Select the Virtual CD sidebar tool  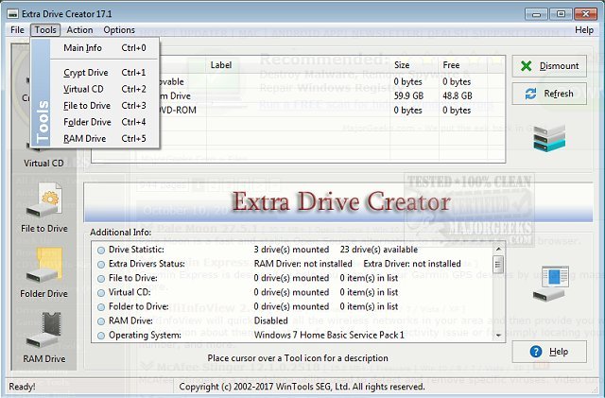43,163
